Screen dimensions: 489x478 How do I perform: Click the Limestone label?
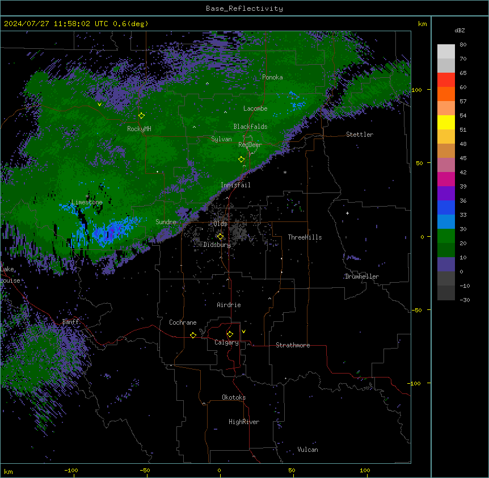87,202
